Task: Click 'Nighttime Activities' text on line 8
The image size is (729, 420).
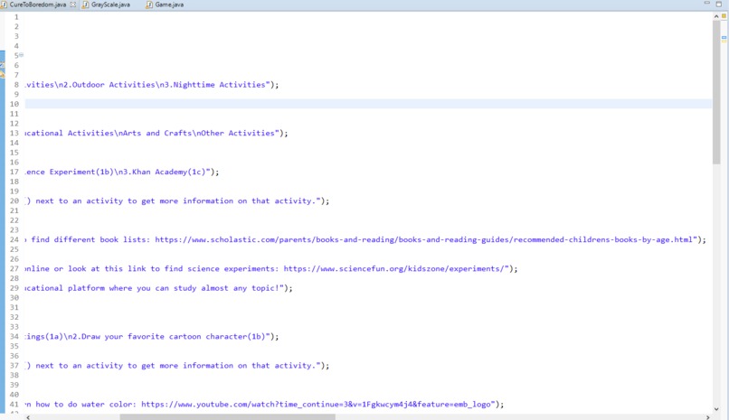Action: coord(219,85)
